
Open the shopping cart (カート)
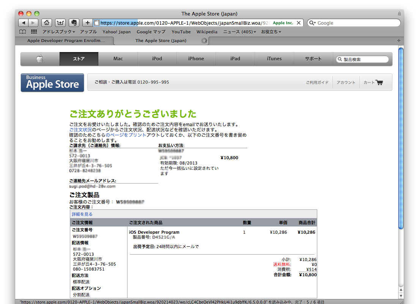coord(373,82)
